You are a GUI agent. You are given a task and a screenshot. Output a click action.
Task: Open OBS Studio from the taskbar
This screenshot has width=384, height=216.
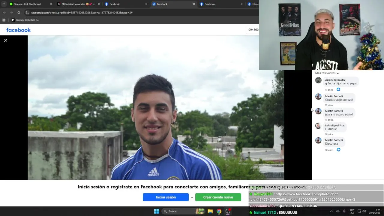[x=228, y=211]
